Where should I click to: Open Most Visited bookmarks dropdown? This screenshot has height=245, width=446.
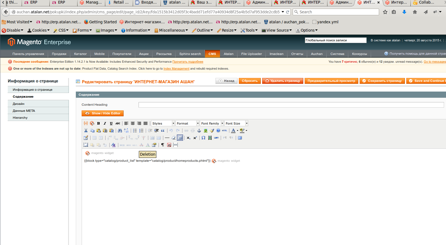tap(17, 22)
